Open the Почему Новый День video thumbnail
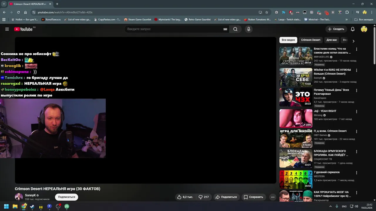 pos(296,97)
